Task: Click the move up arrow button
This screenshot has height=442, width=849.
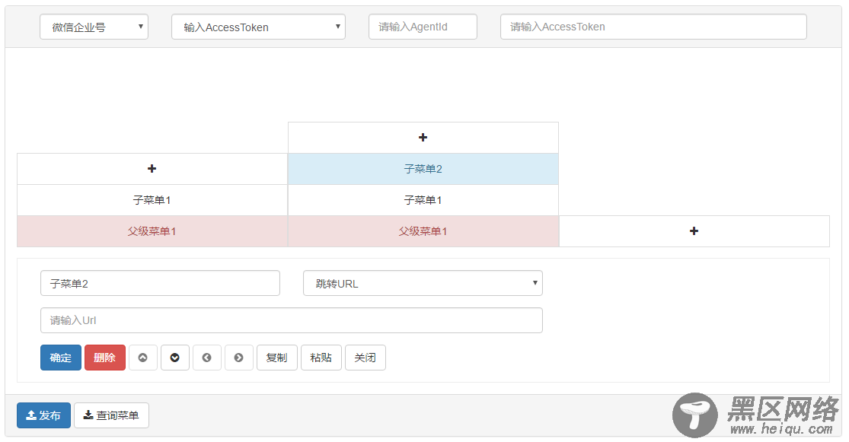Action: point(143,358)
